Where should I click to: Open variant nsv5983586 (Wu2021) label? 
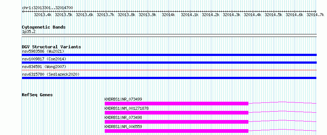[x=43, y=51]
